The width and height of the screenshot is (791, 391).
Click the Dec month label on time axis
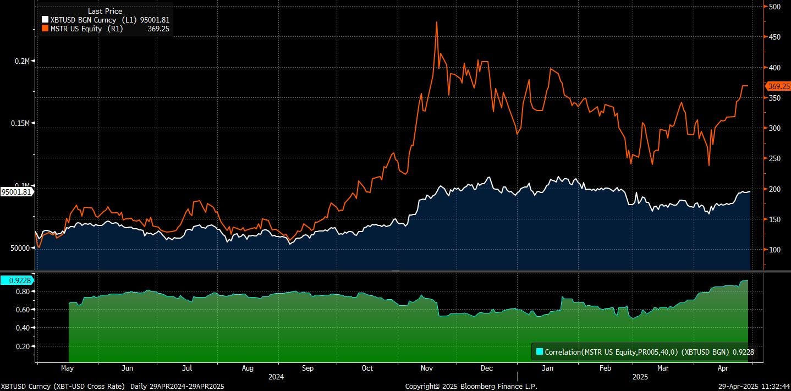click(486, 368)
